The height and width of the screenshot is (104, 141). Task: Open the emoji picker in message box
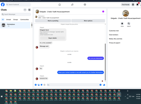[x=100, y=85]
